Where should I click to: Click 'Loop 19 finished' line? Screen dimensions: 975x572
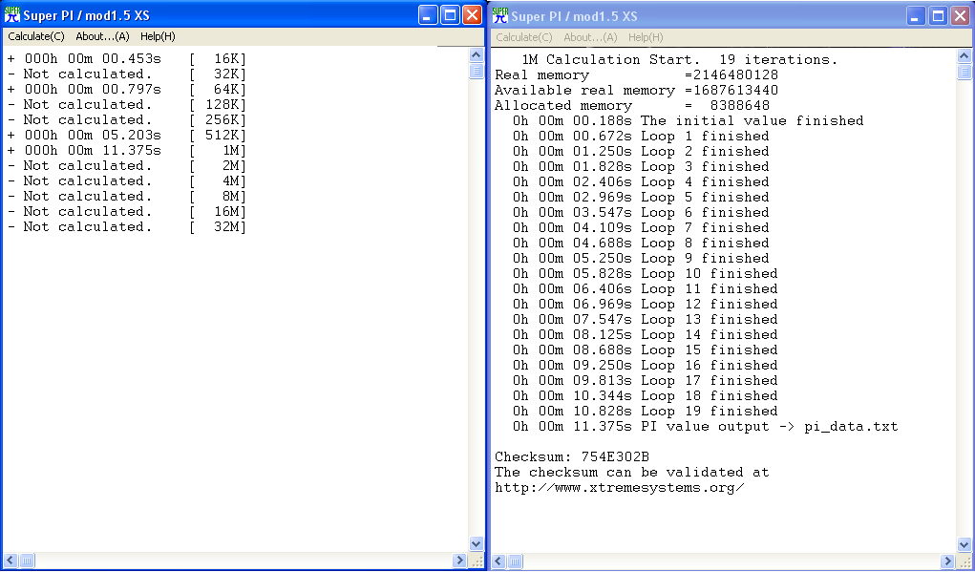[x=646, y=411]
